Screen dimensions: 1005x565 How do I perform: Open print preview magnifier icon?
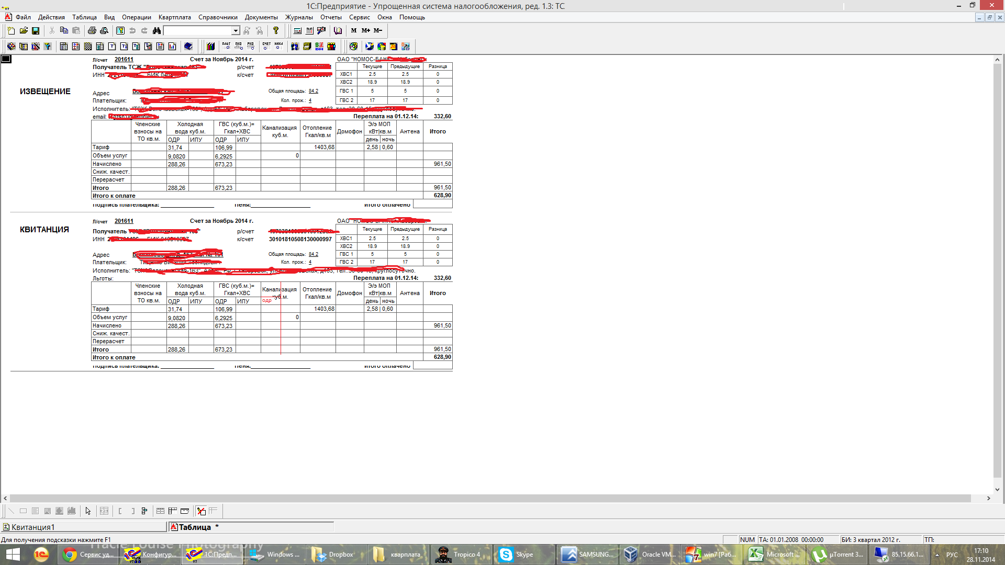coord(104,31)
